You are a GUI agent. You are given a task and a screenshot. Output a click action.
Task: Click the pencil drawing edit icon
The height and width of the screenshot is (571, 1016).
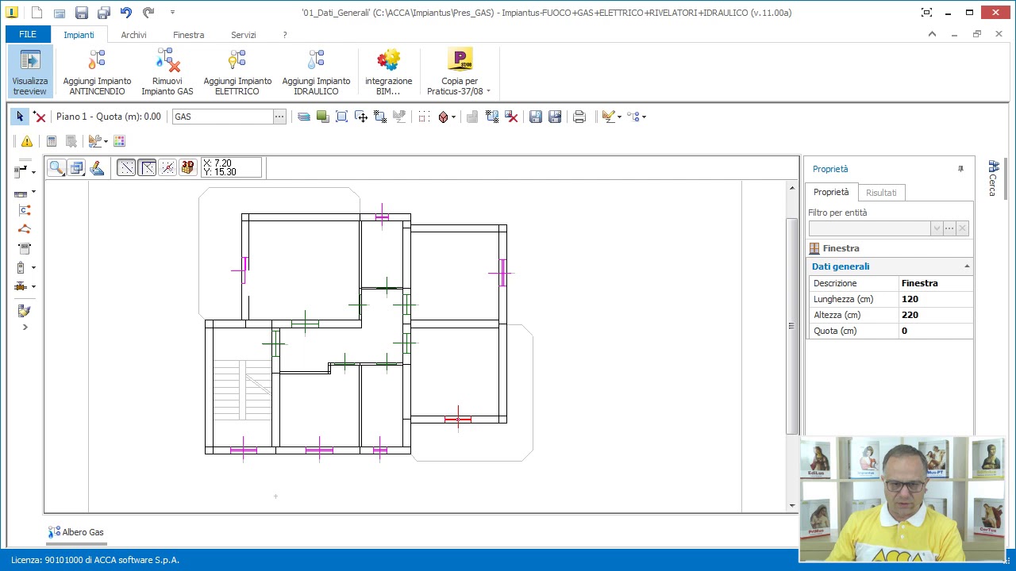tap(96, 167)
